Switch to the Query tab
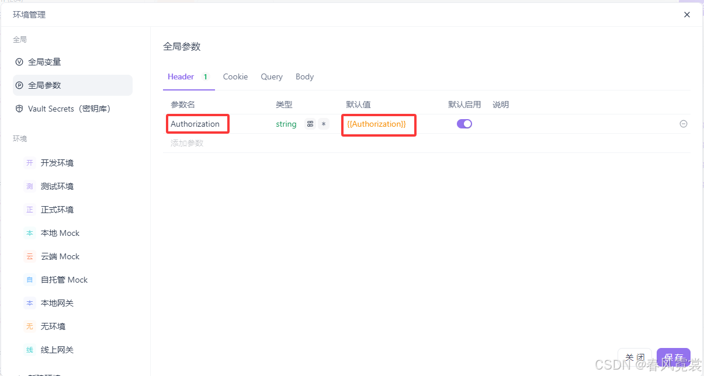Viewport: 704px width, 376px height. click(272, 77)
